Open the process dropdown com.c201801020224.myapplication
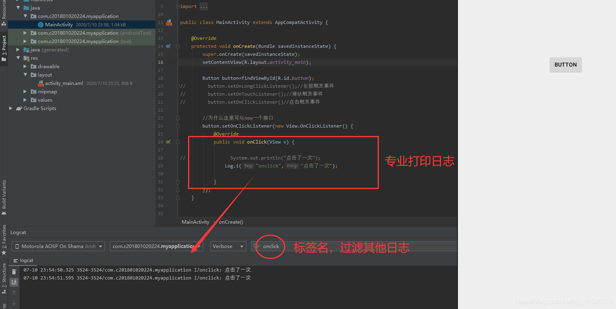 coord(156,246)
